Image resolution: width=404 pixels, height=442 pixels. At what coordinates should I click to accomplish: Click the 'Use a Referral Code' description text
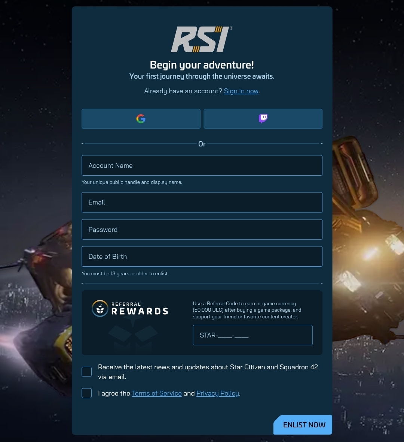click(247, 310)
